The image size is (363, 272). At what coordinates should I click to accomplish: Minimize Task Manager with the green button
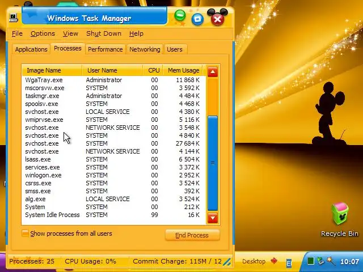180,15
